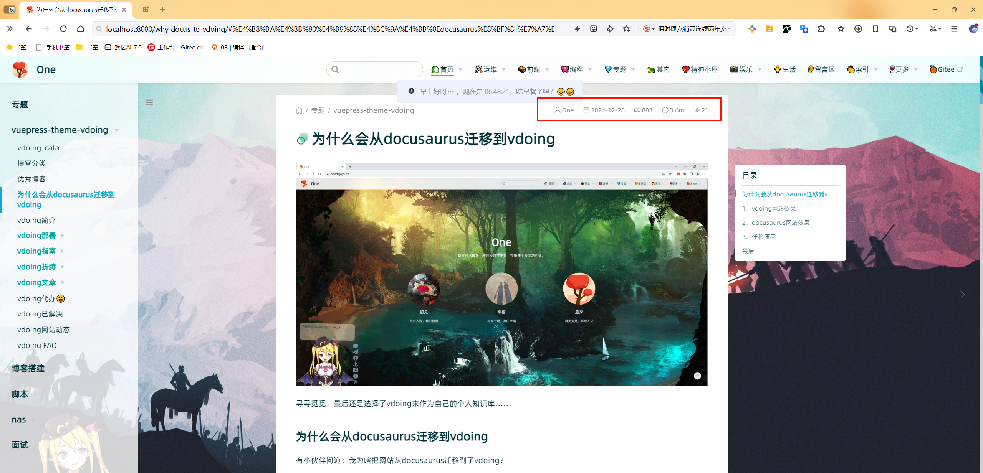Jump to 2、docusaurus网站效果 in the TOC

[x=776, y=222]
